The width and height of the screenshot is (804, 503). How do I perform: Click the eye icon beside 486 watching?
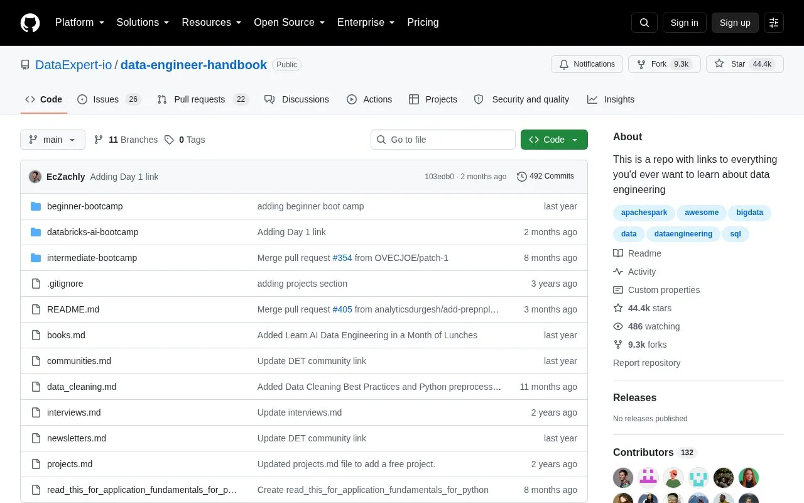coord(618,326)
